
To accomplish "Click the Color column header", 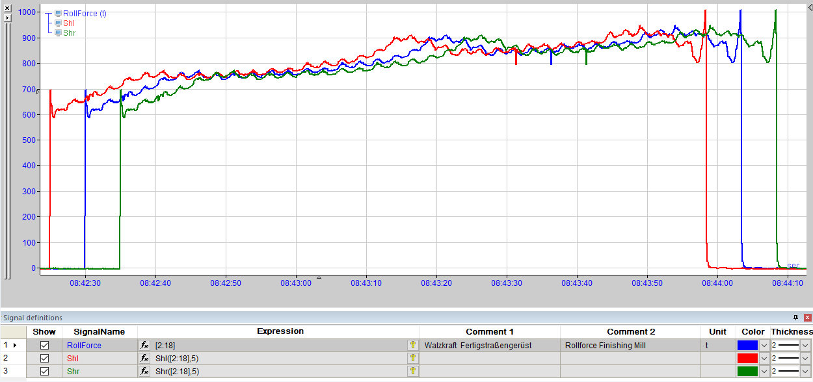I will [753, 331].
